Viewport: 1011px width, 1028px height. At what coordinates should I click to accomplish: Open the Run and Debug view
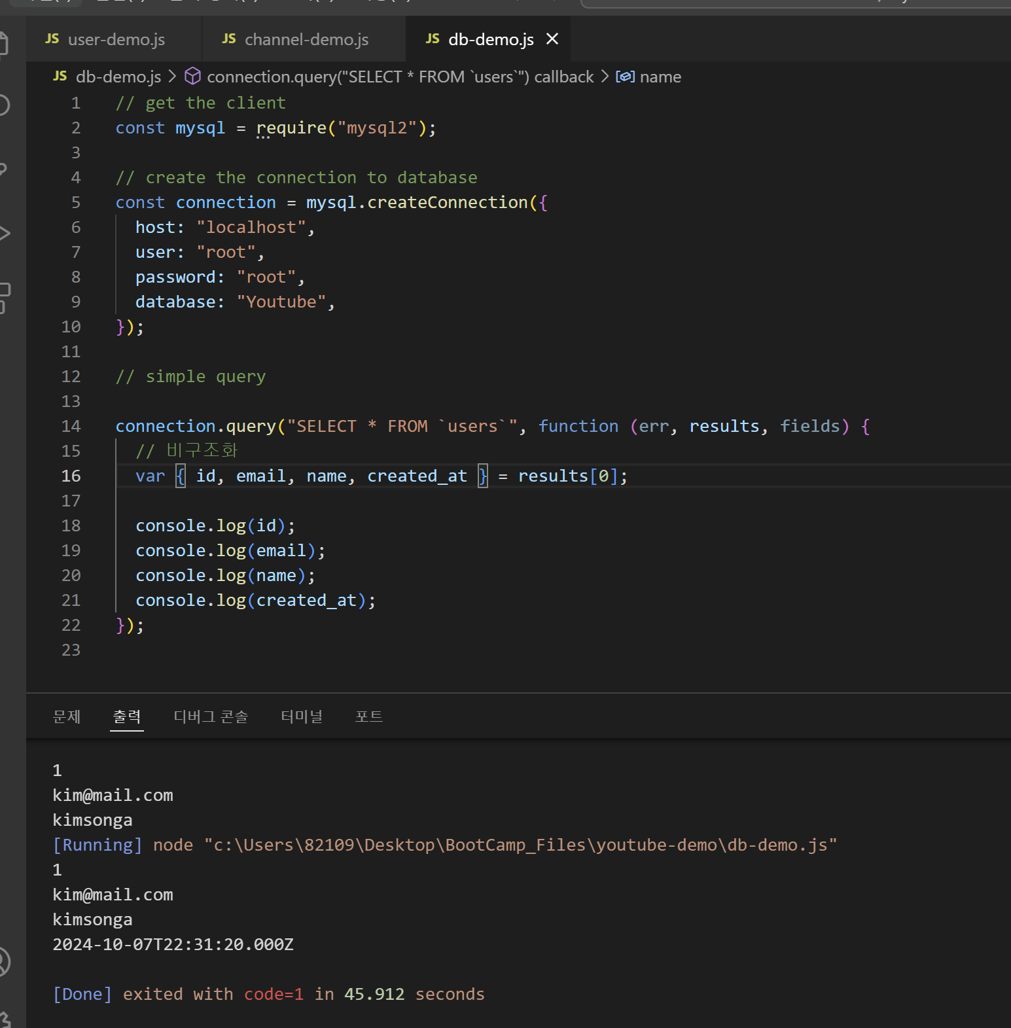tap(4, 233)
